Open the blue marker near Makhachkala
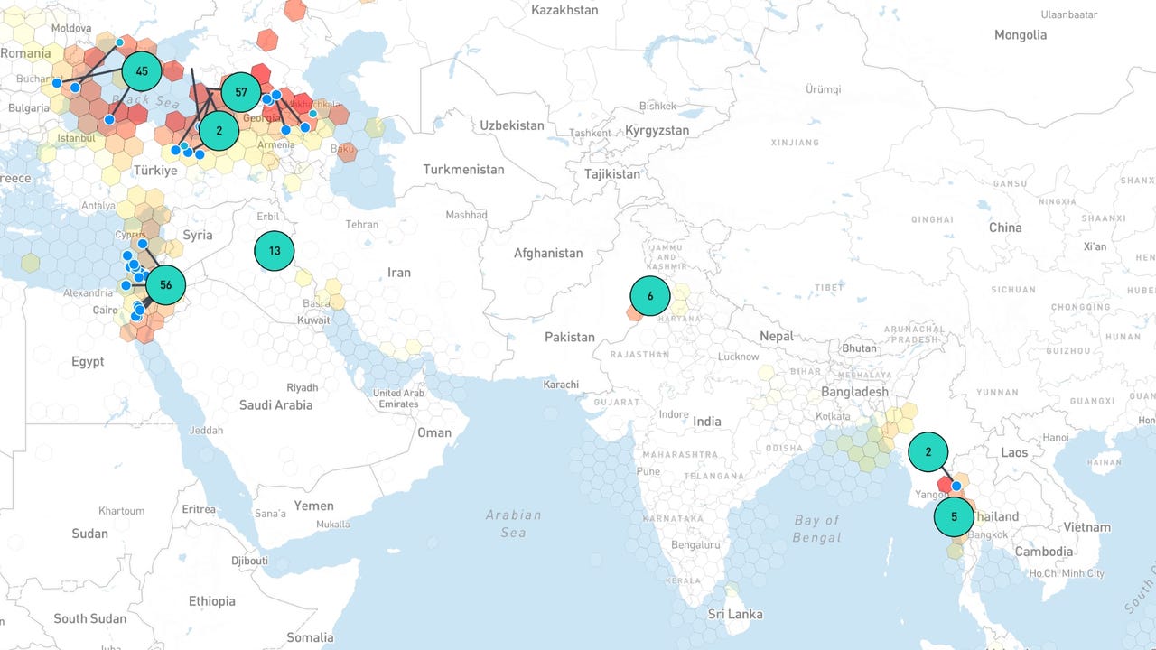Viewport: 1156px width, 650px height. coord(312,114)
